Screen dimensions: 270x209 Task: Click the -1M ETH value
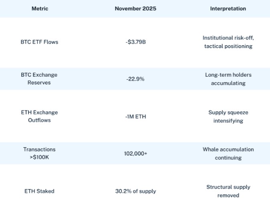coord(135,116)
